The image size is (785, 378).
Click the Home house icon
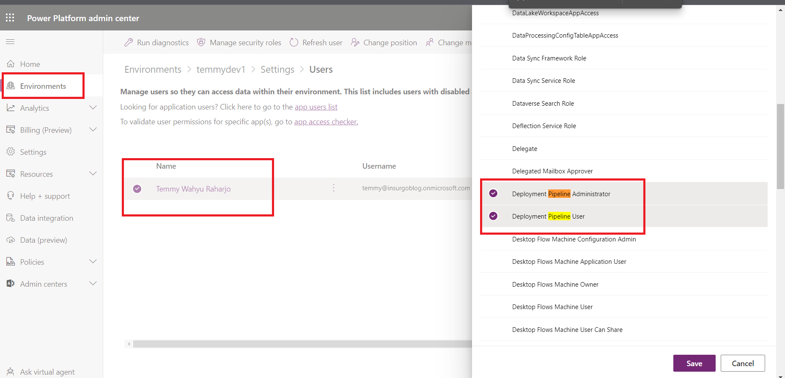point(11,64)
